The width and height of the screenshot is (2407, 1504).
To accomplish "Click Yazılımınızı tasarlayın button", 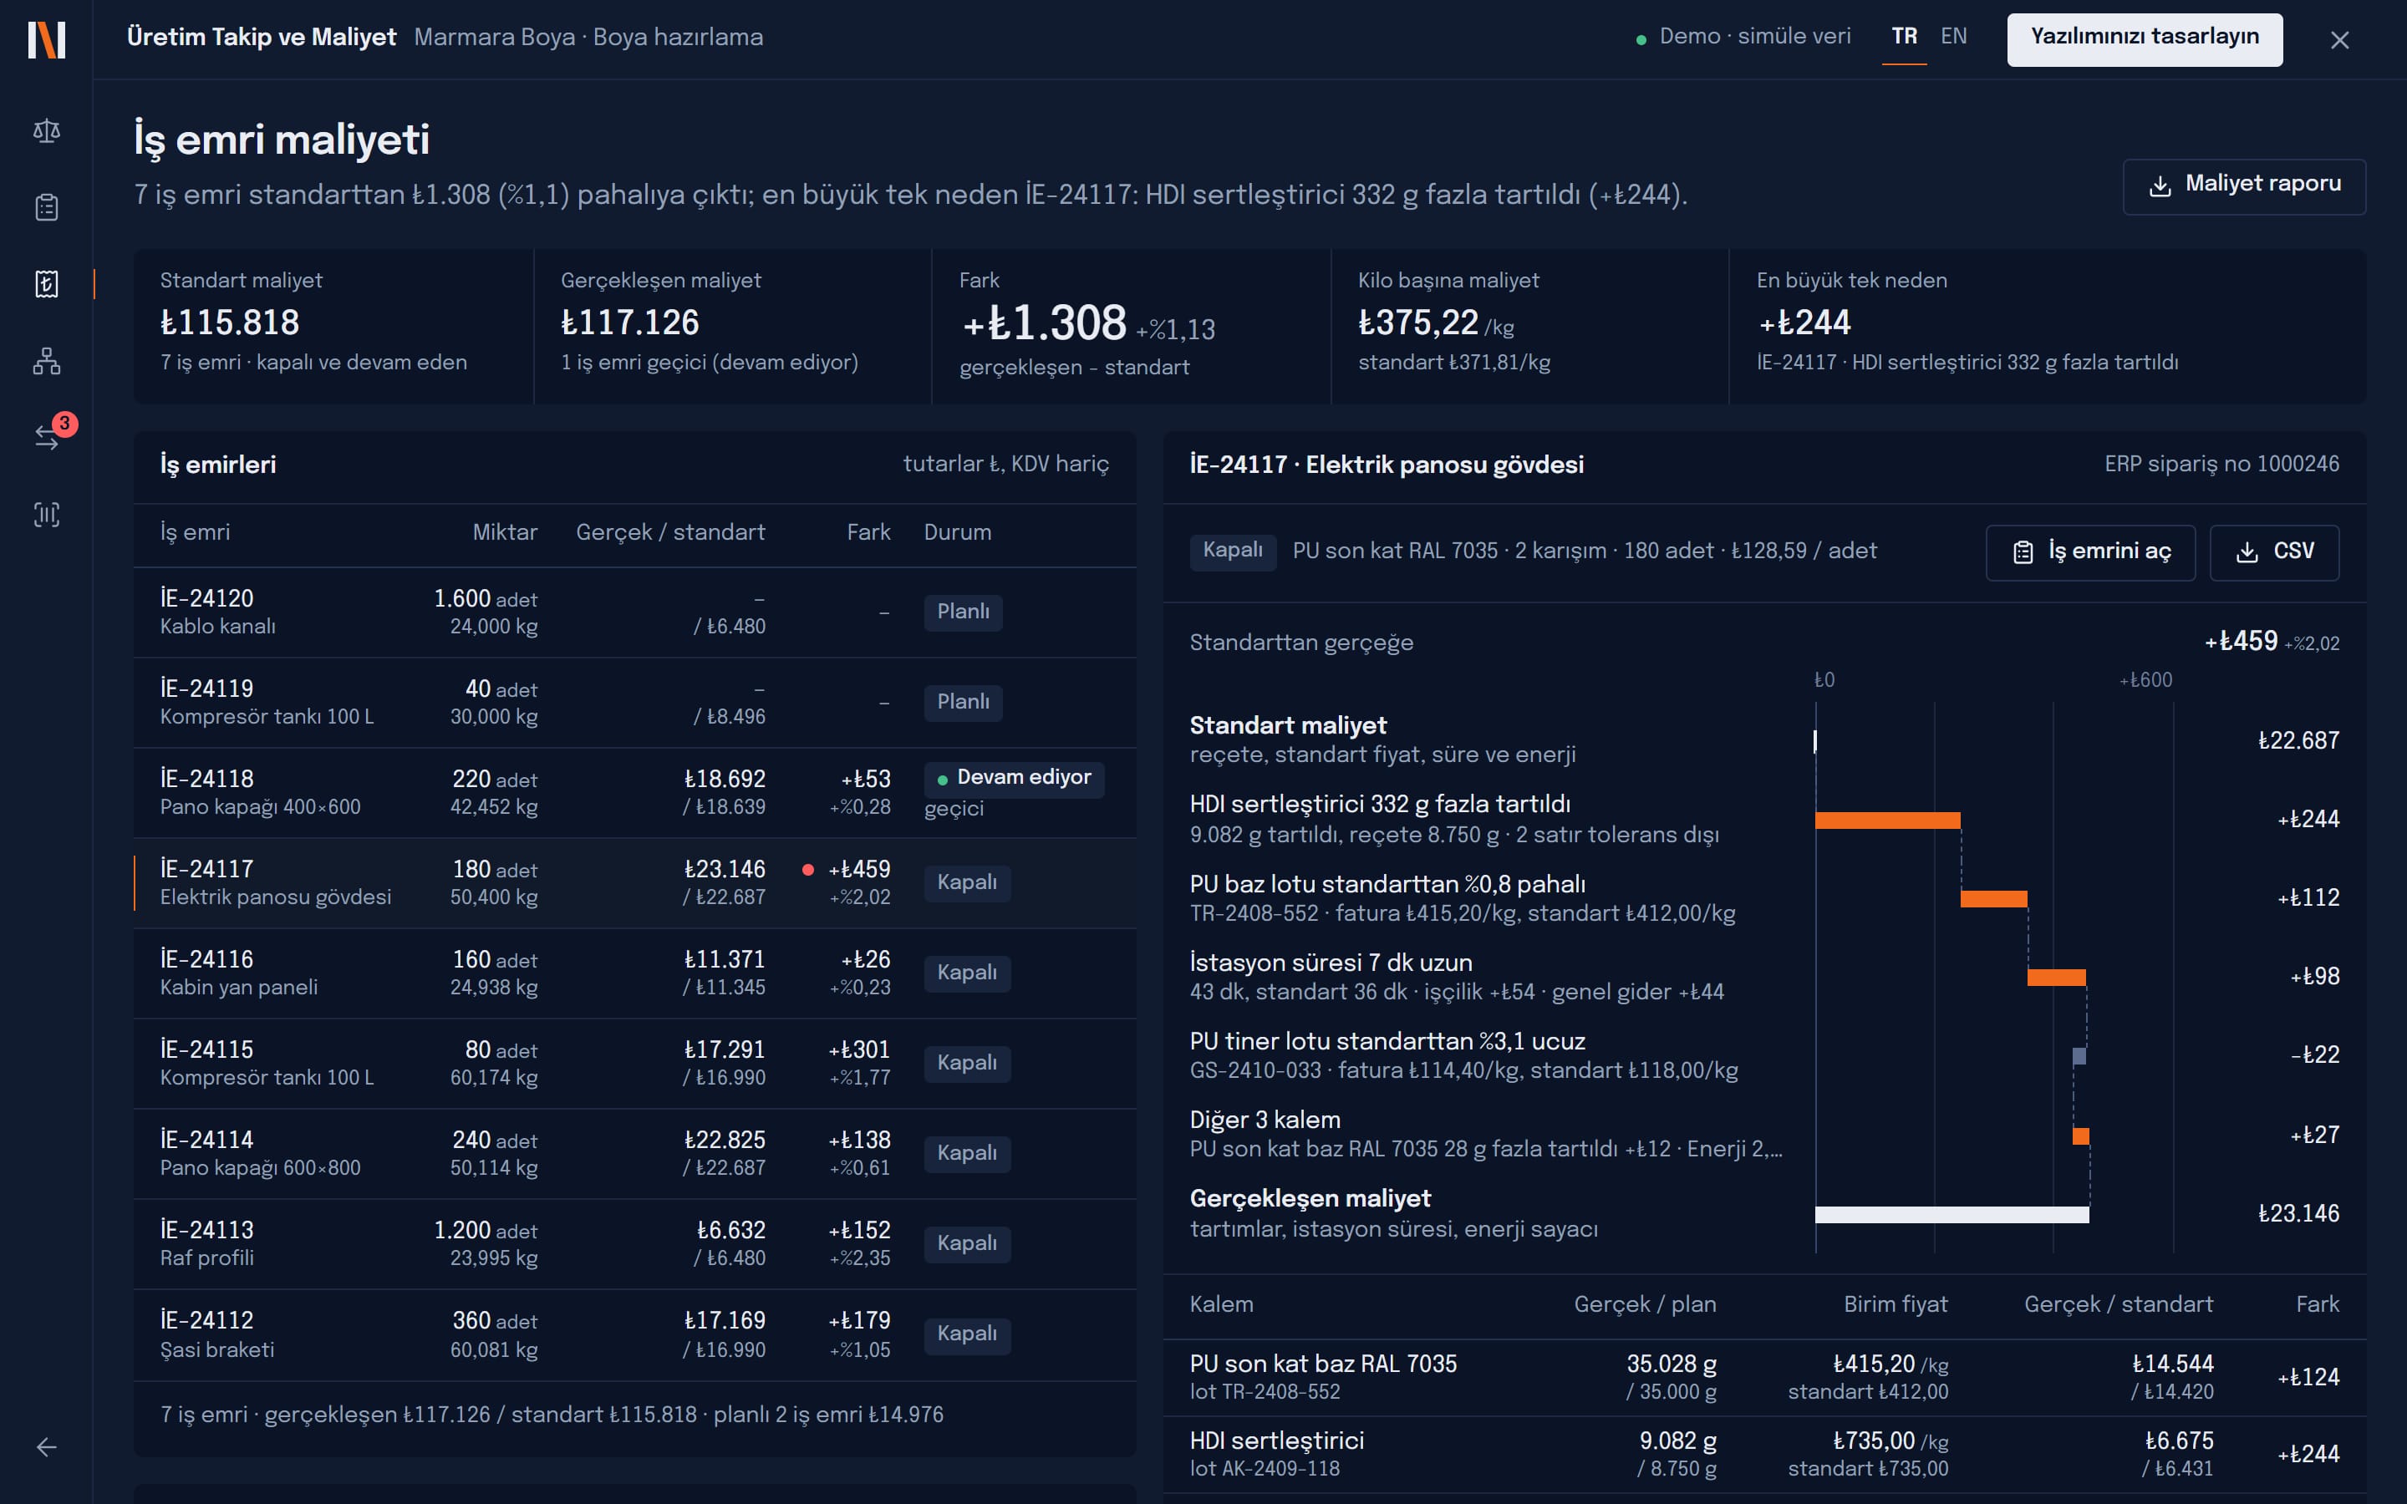I will (2145, 38).
